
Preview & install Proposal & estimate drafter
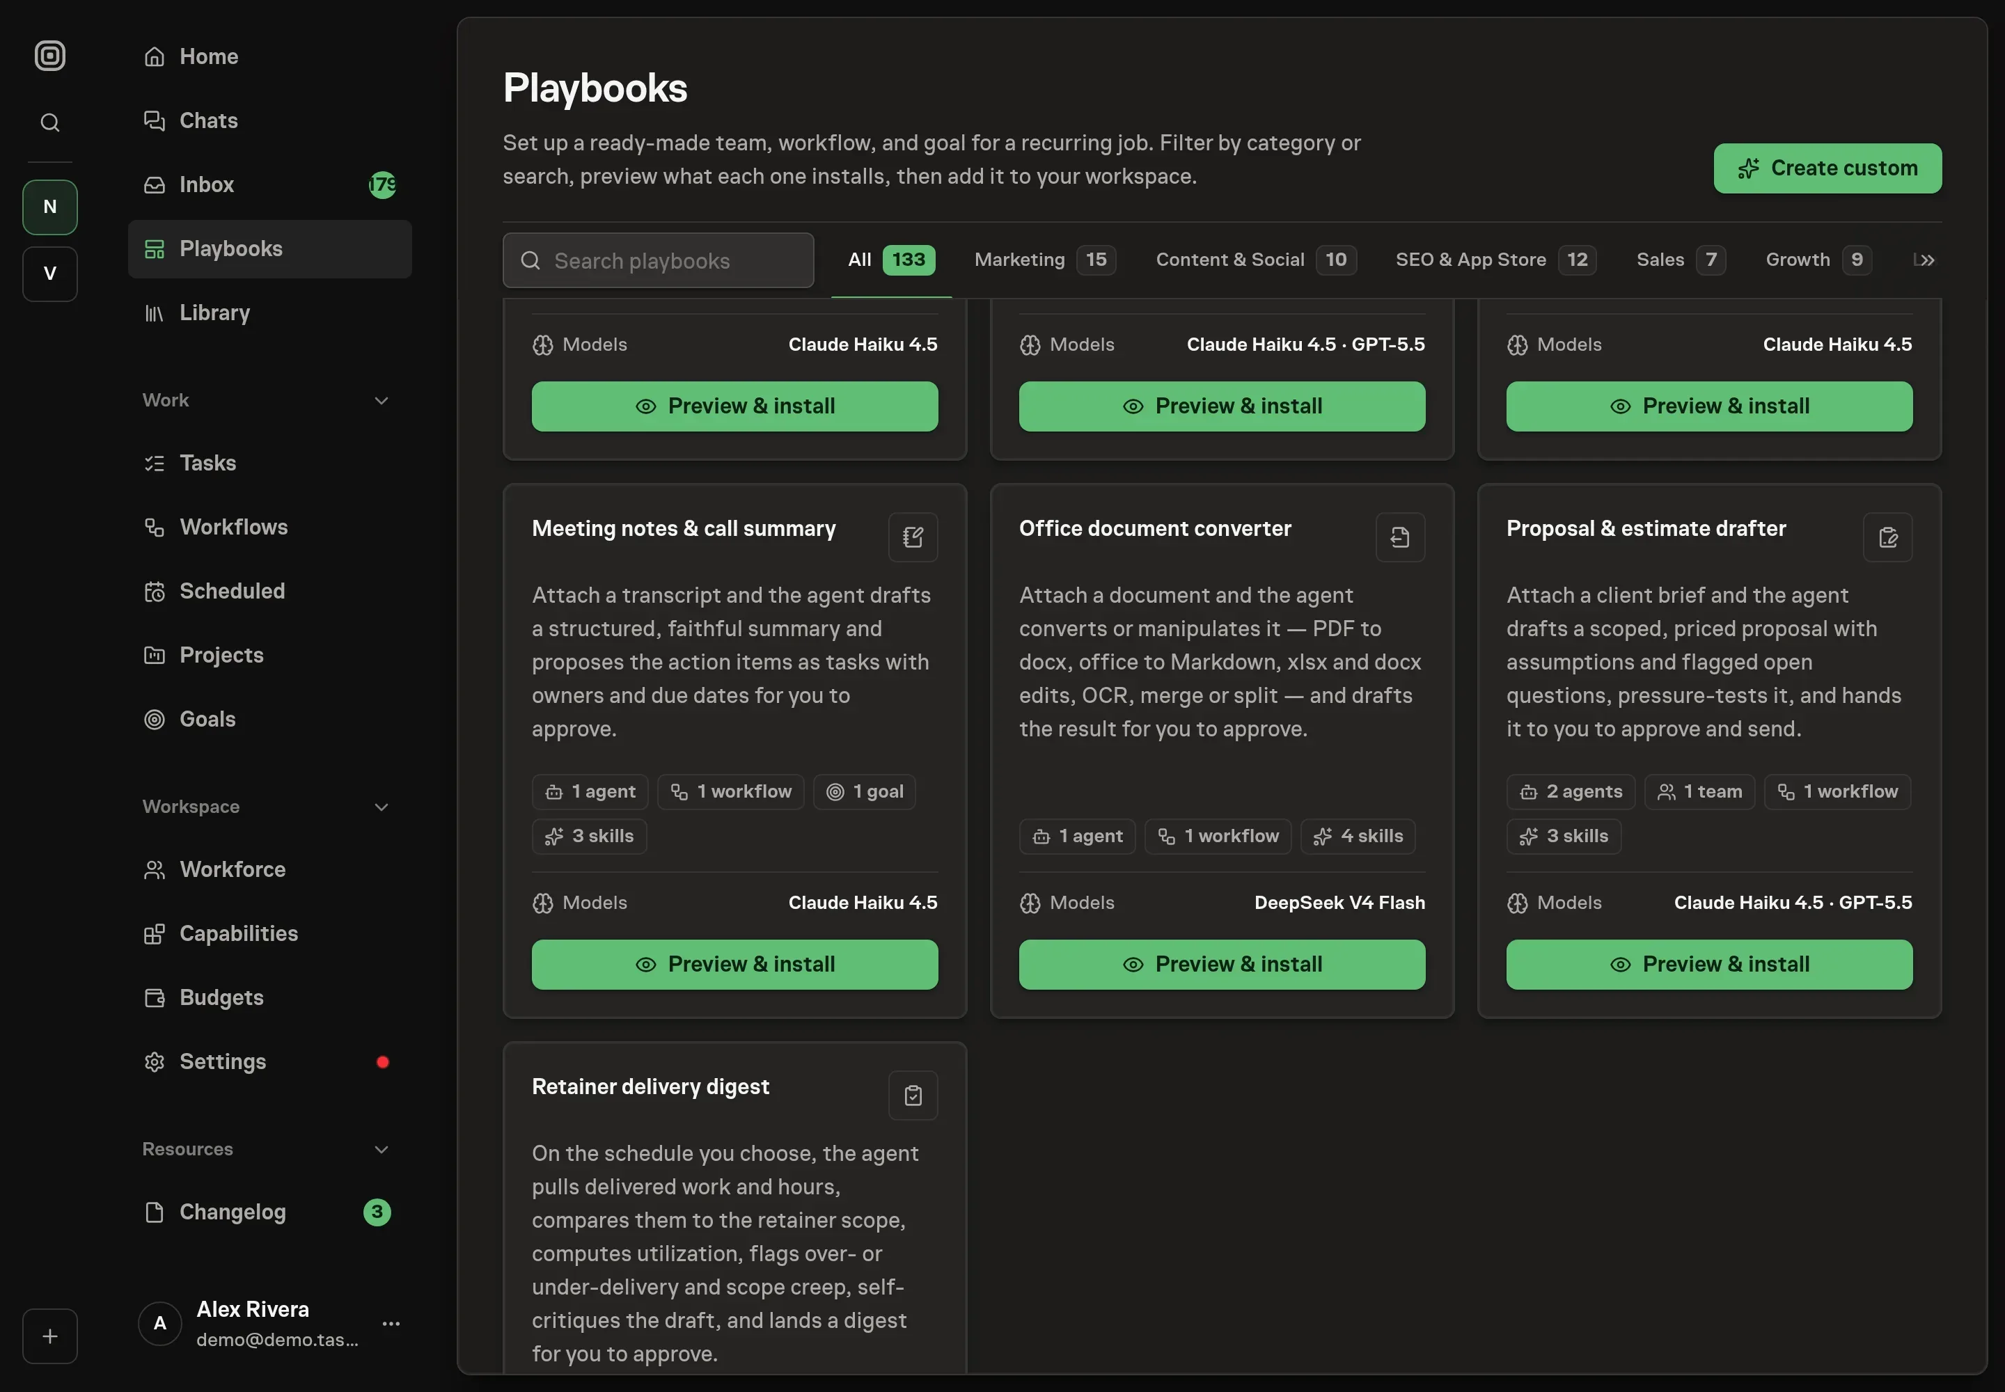(x=1709, y=965)
